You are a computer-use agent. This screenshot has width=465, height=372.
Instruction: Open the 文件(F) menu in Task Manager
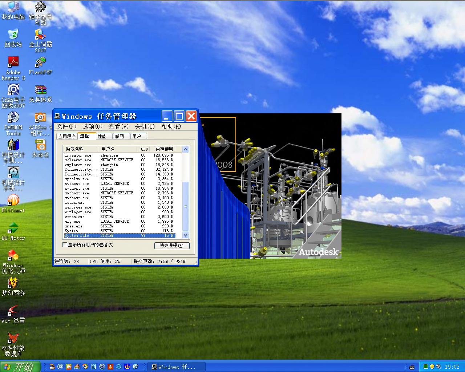66,126
